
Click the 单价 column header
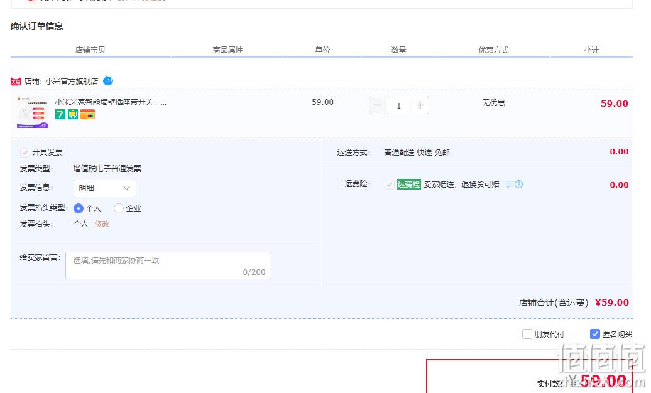tap(322, 50)
